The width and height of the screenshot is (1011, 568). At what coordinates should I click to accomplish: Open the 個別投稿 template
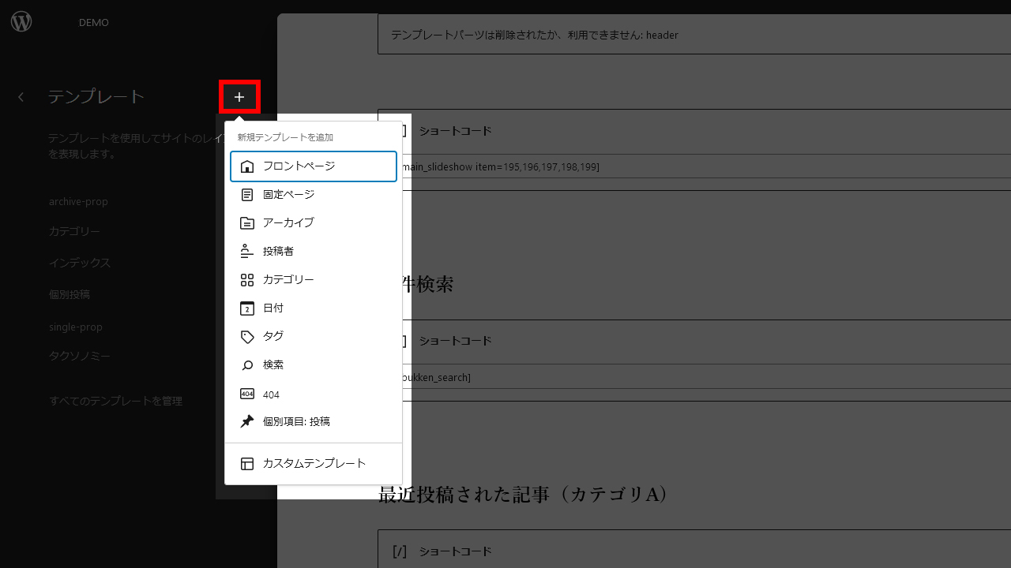70,294
